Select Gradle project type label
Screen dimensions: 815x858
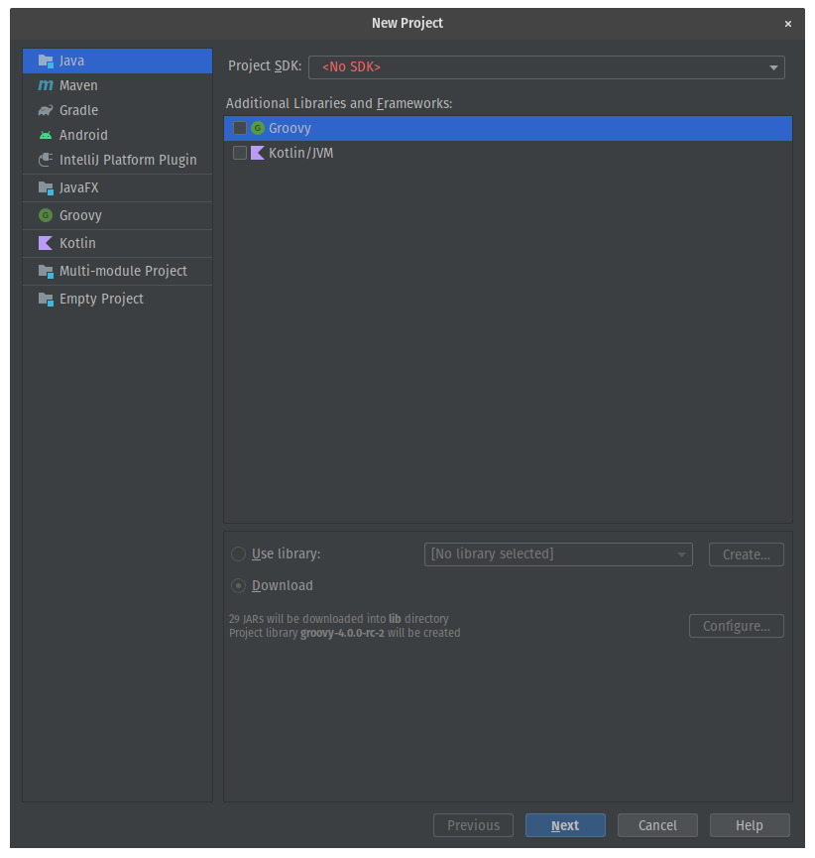78,110
